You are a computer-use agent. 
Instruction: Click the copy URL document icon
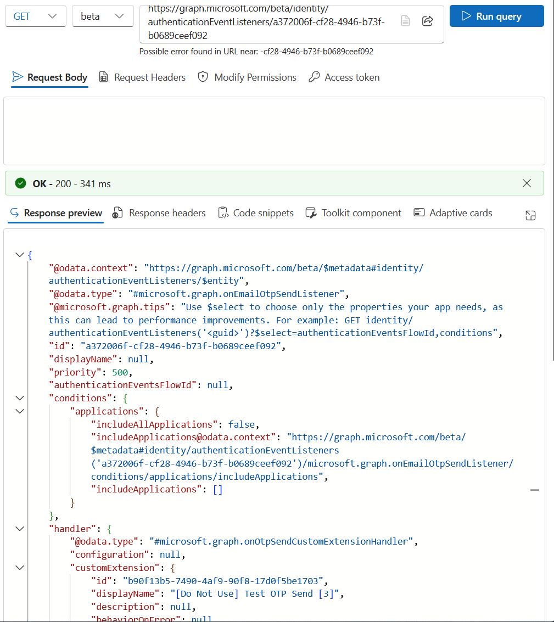(405, 21)
